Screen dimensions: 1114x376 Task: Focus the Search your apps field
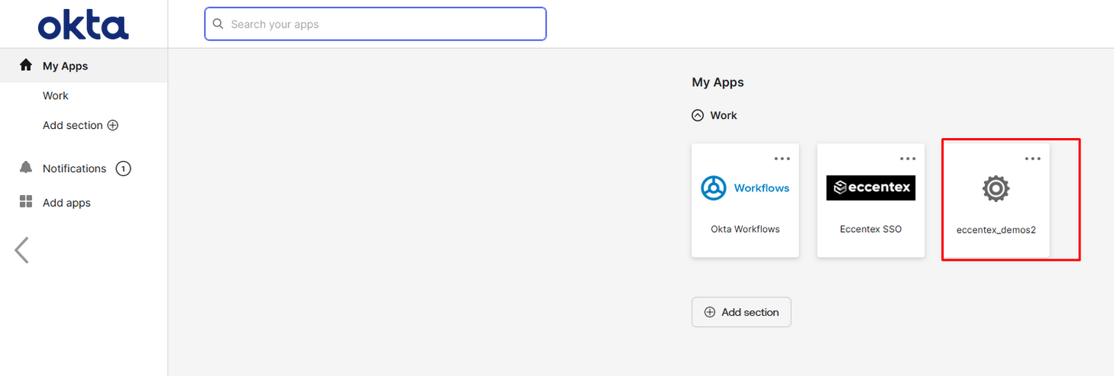click(375, 24)
